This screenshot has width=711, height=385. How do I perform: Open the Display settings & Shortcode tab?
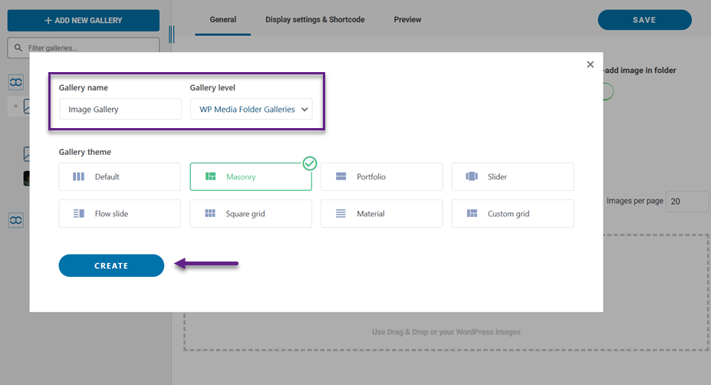314,20
